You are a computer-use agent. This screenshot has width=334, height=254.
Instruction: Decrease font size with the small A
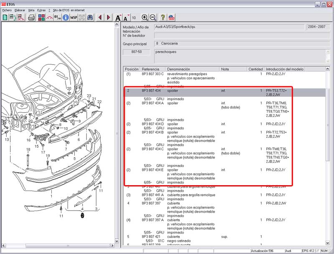[127, 18]
